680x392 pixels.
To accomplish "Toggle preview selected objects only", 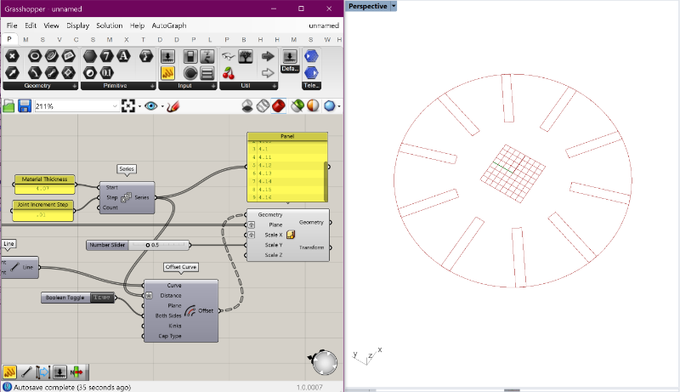I will tap(297, 105).
